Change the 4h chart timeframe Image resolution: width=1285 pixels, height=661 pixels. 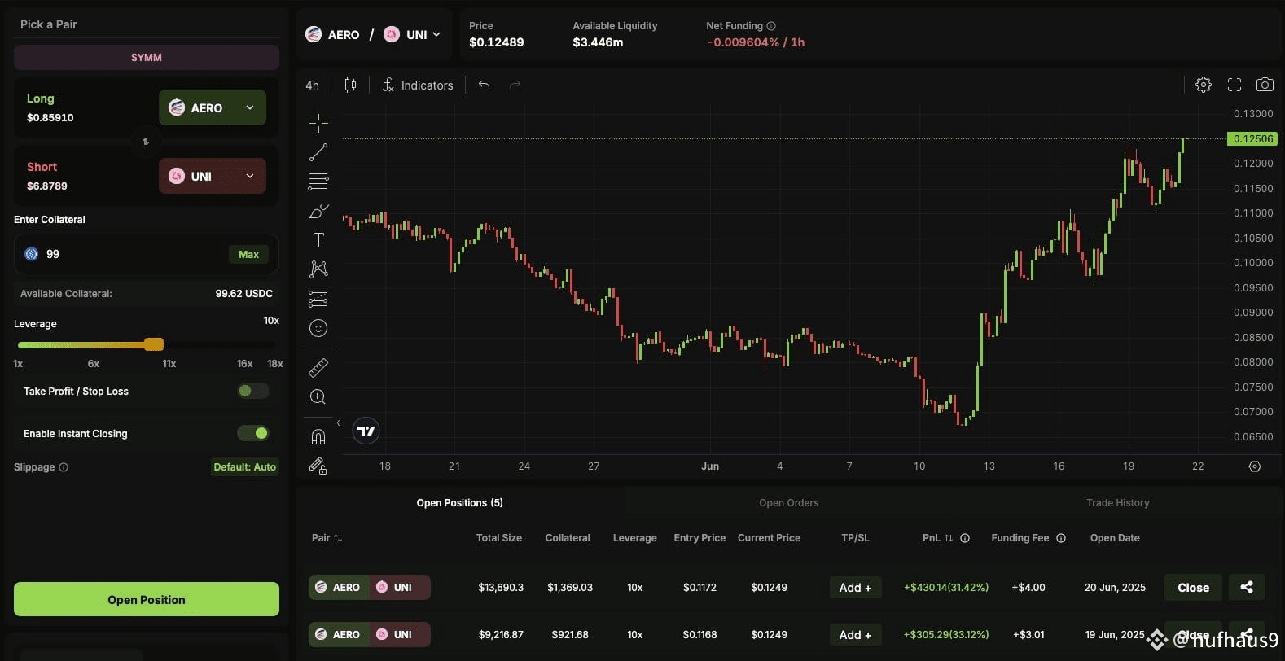coord(312,85)
